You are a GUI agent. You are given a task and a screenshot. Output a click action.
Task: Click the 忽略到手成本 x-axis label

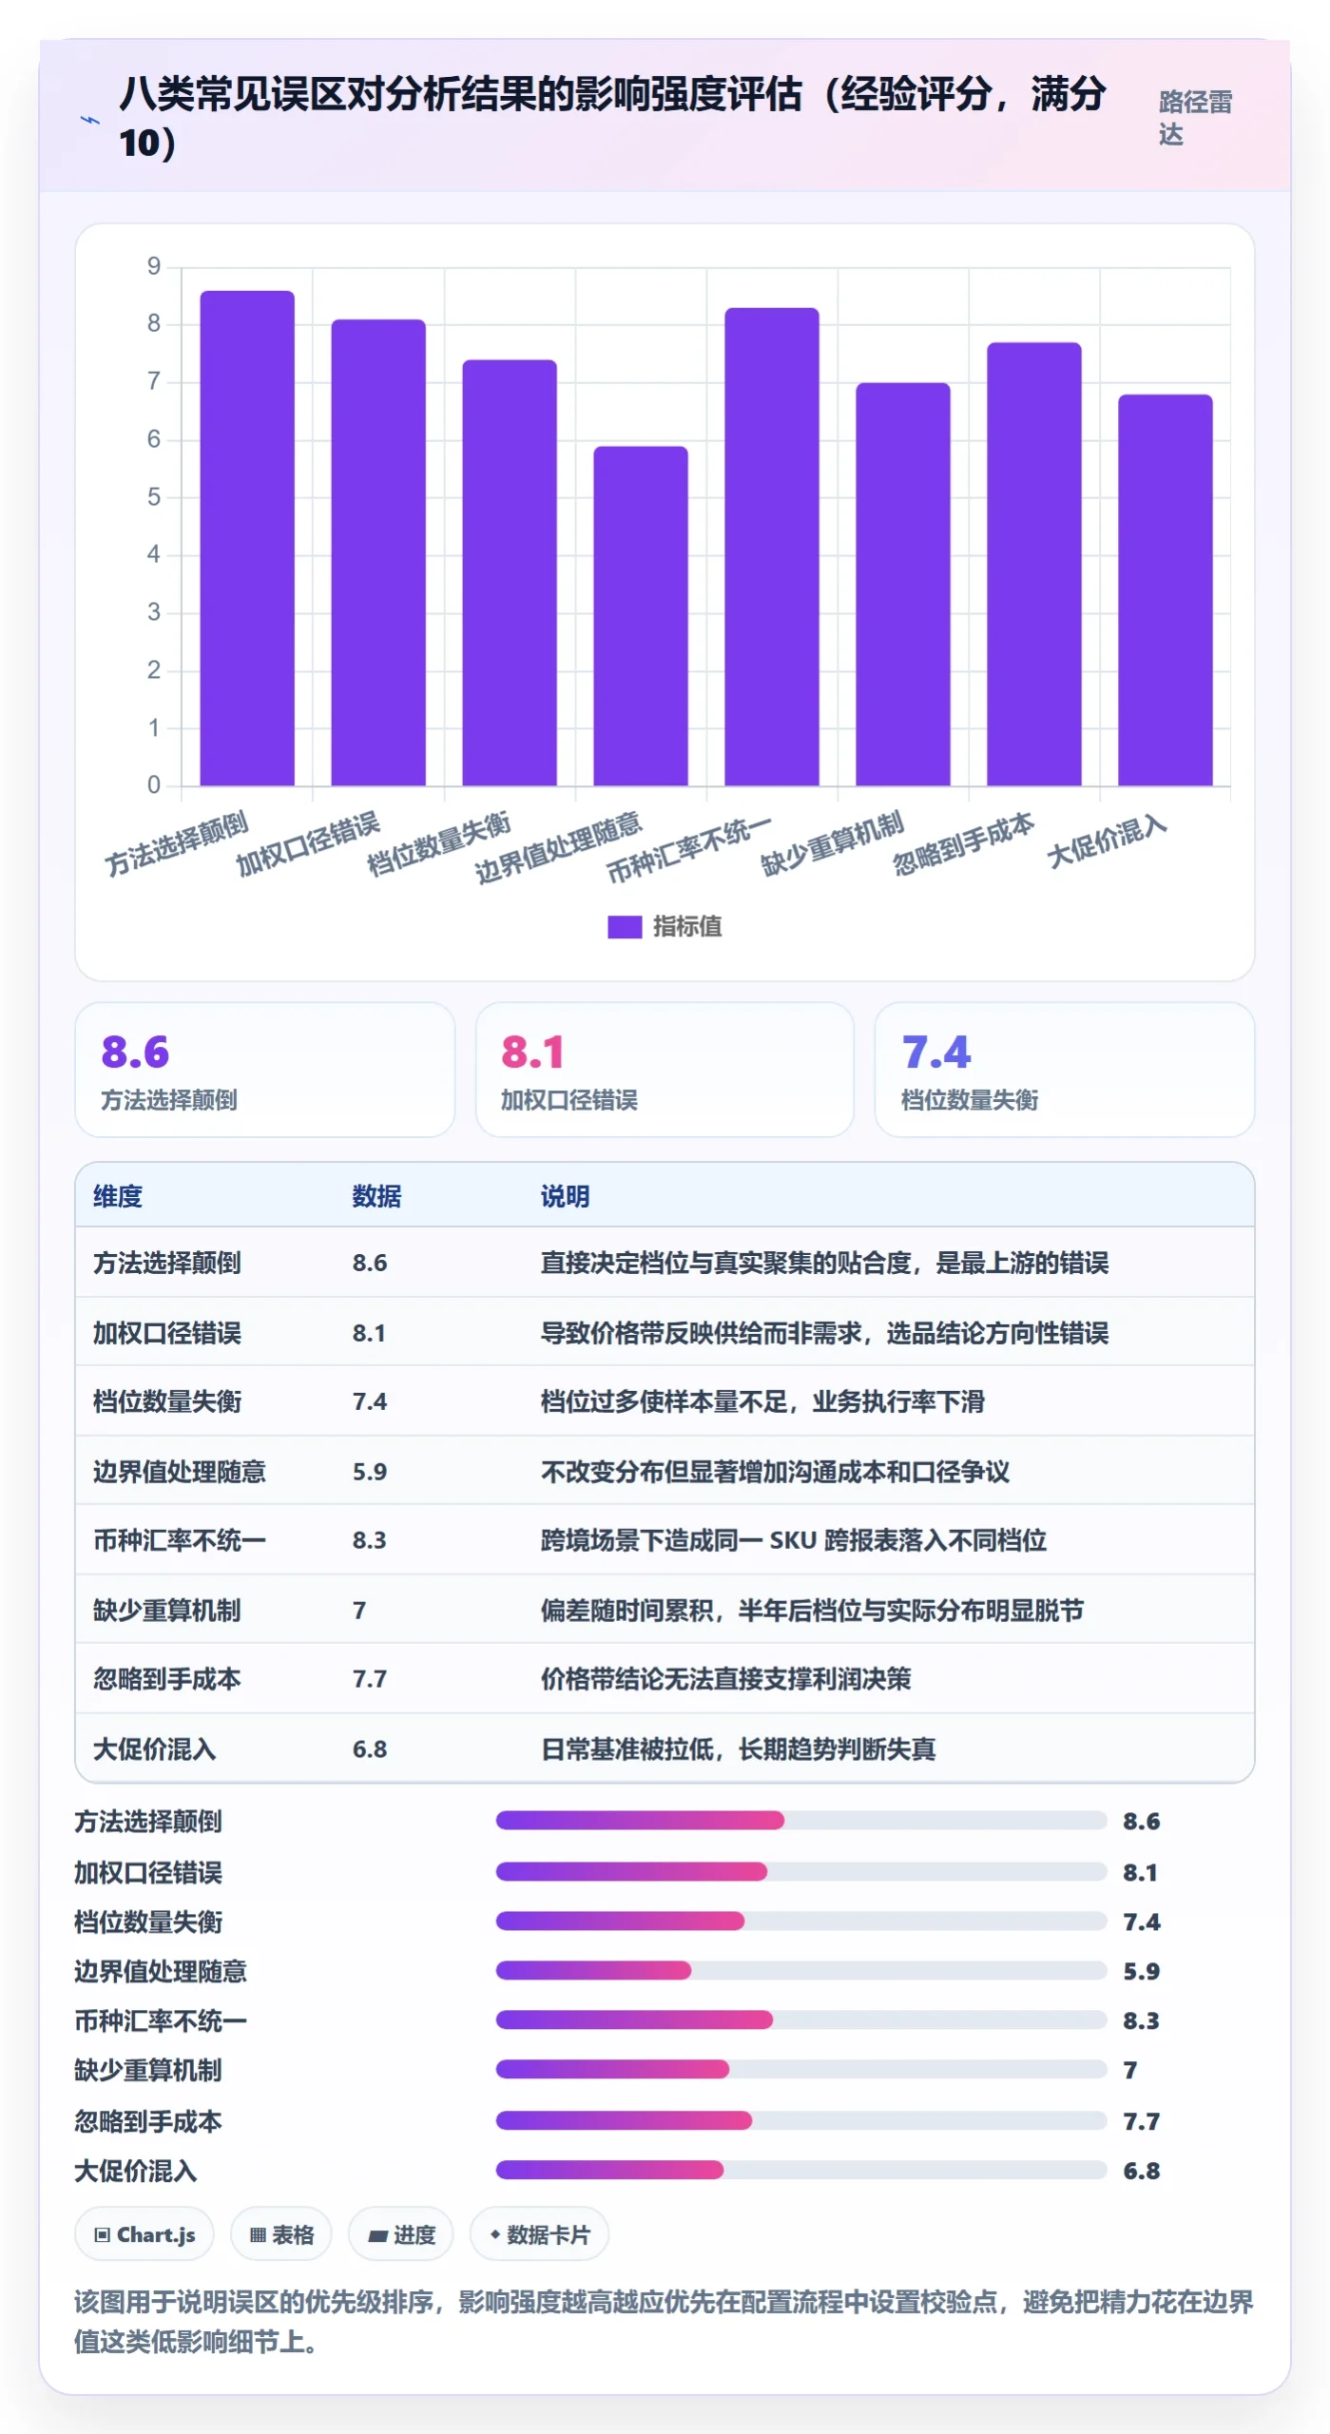pos(963,843)
